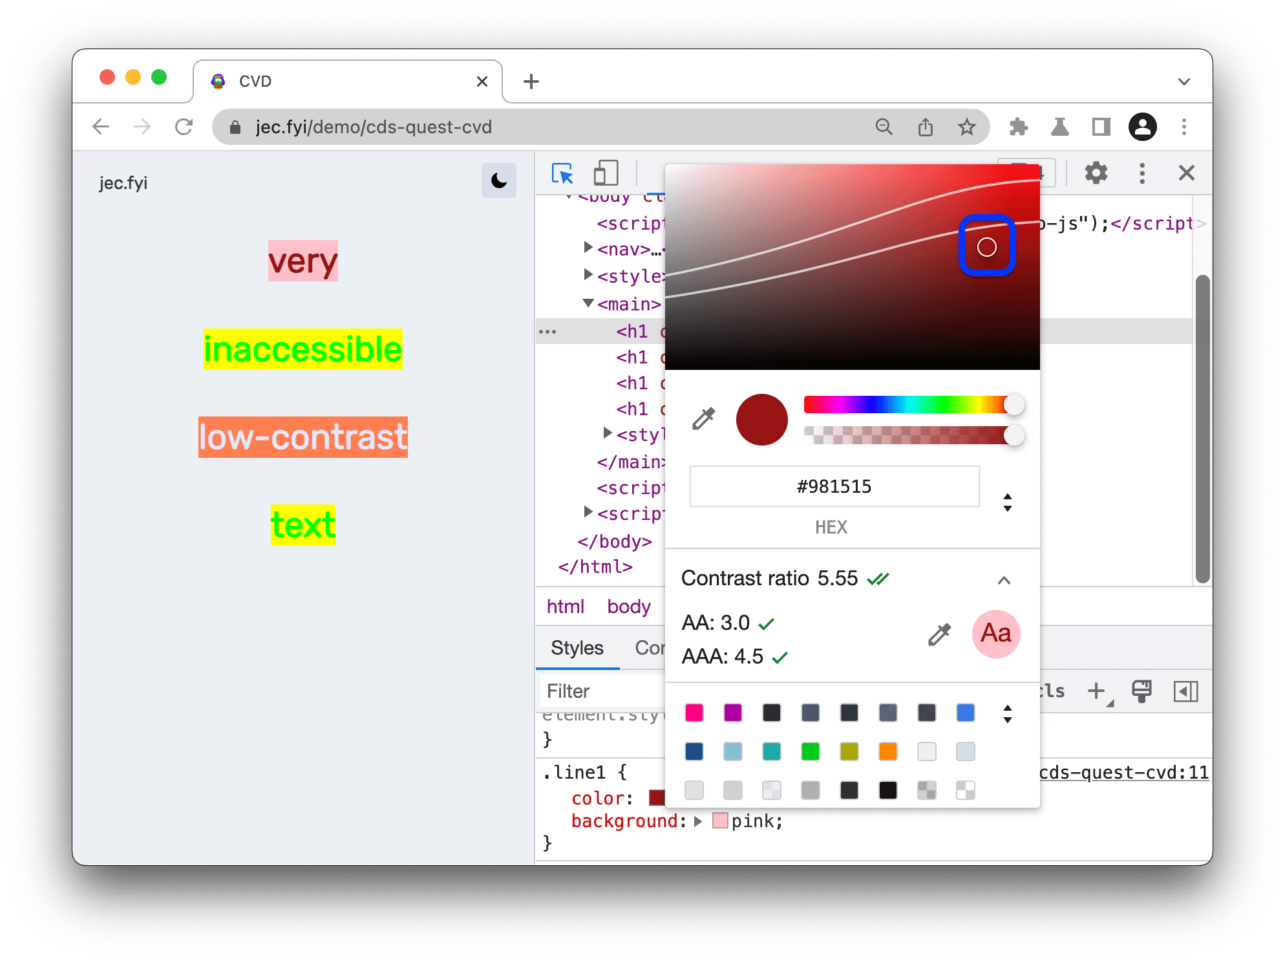Select the magenta swatch in color grid
This screenshot has height=961, width=1285.
point(694,713)
